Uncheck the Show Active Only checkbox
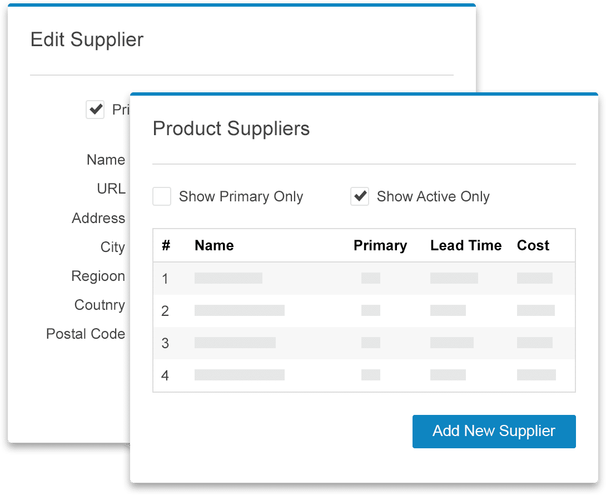 pyautogui.click(x=360, y=197)
